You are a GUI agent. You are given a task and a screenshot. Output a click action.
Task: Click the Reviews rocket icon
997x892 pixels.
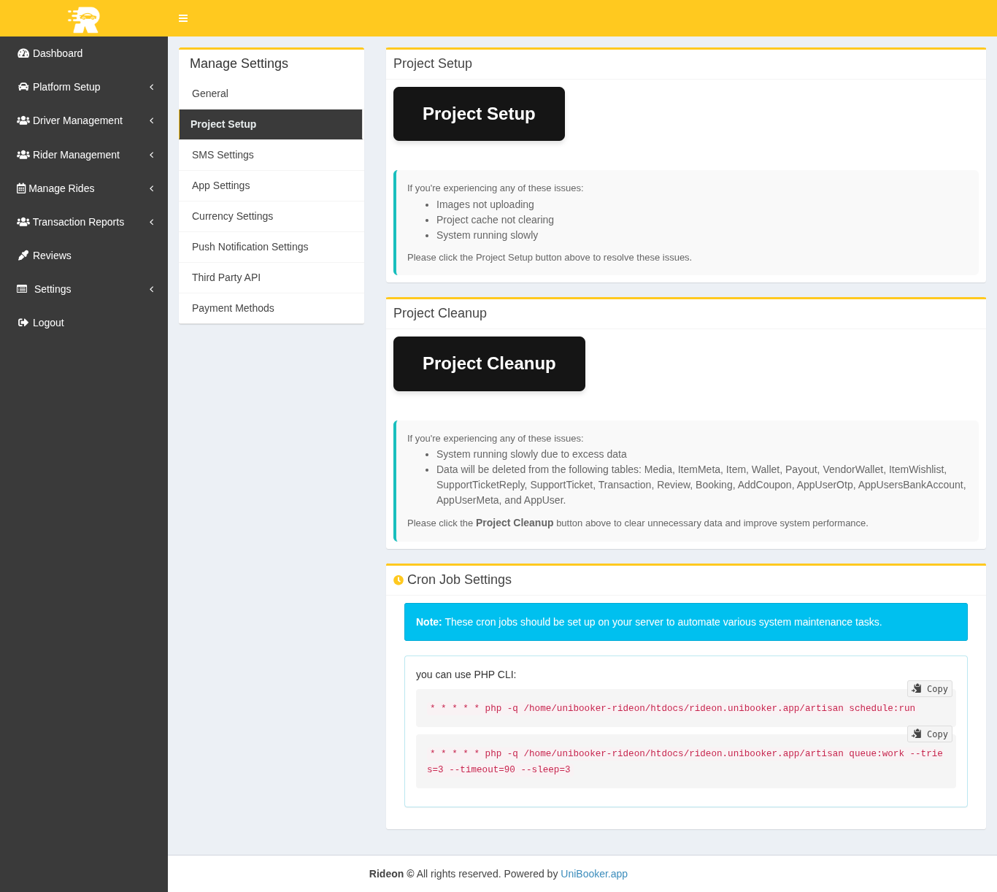click(x=23, y=255)
